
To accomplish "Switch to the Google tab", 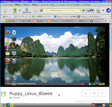I will coord(12,21).
